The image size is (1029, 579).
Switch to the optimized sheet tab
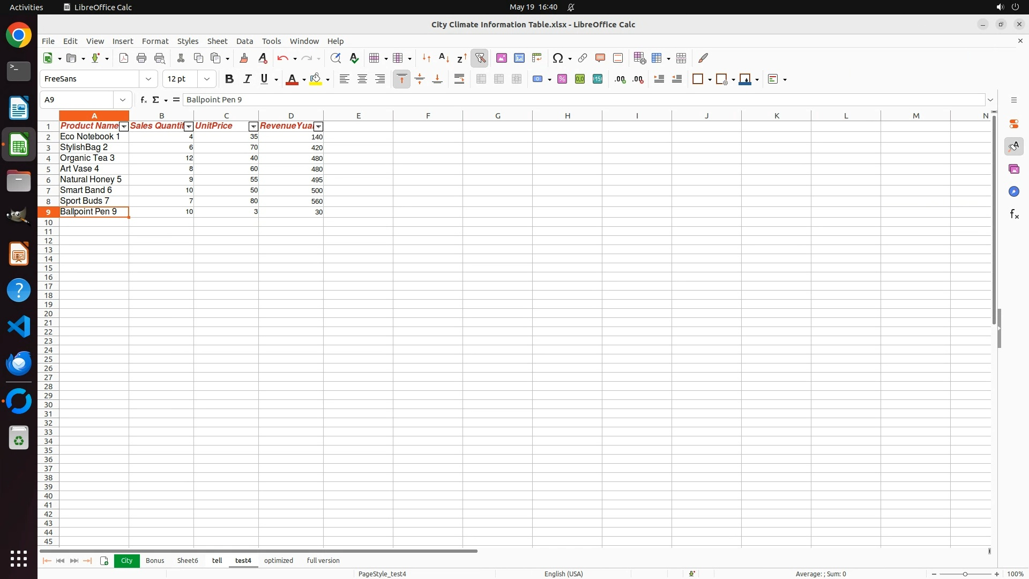point(278,560)
